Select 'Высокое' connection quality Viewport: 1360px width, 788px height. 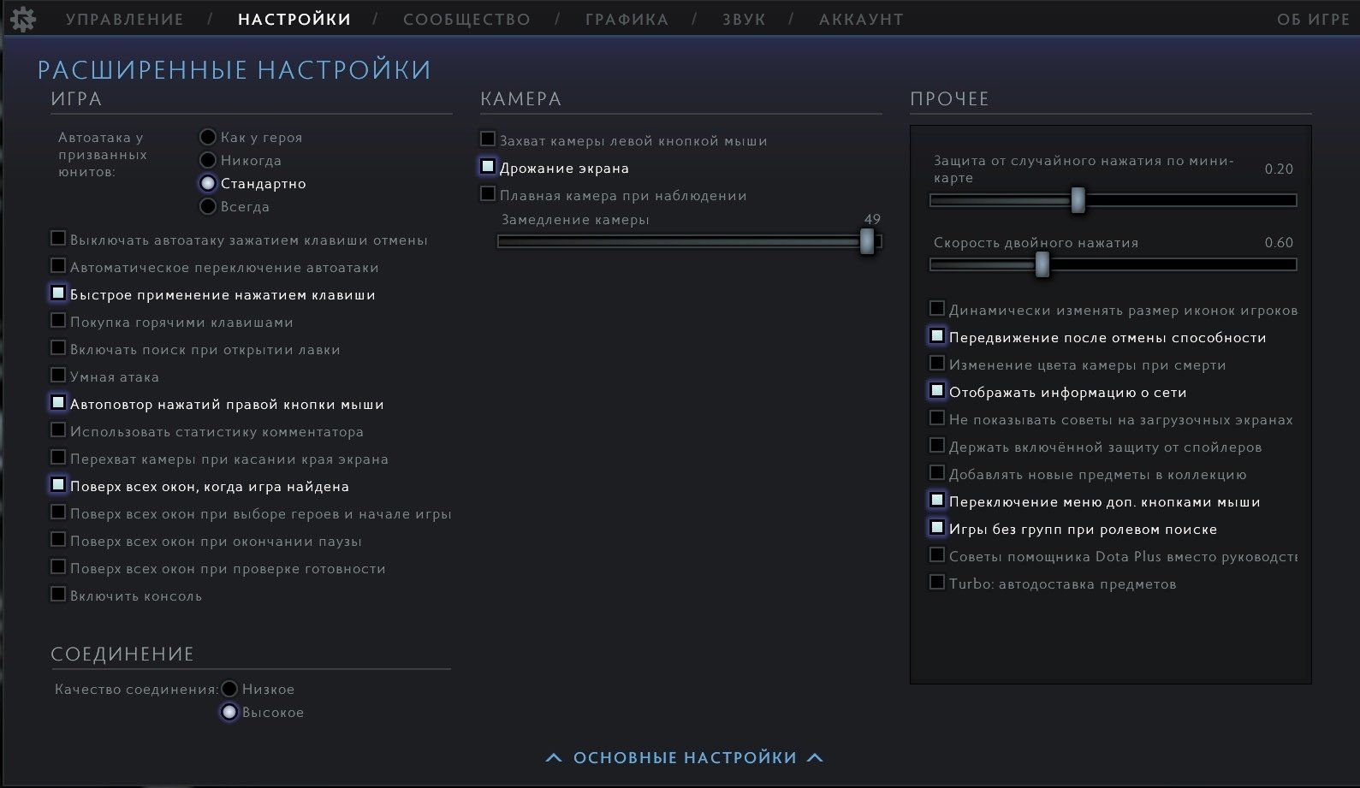[229, 712]
